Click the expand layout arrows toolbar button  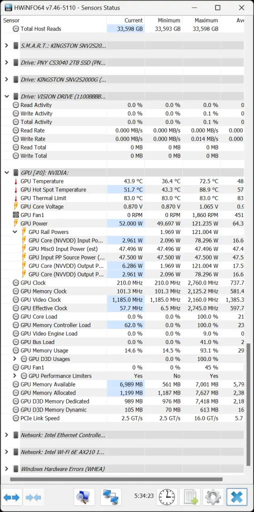12,497
